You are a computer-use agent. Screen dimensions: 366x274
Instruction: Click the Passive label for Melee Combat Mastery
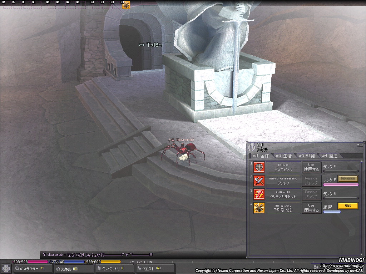pyautogui.click(x=311, y=181)
